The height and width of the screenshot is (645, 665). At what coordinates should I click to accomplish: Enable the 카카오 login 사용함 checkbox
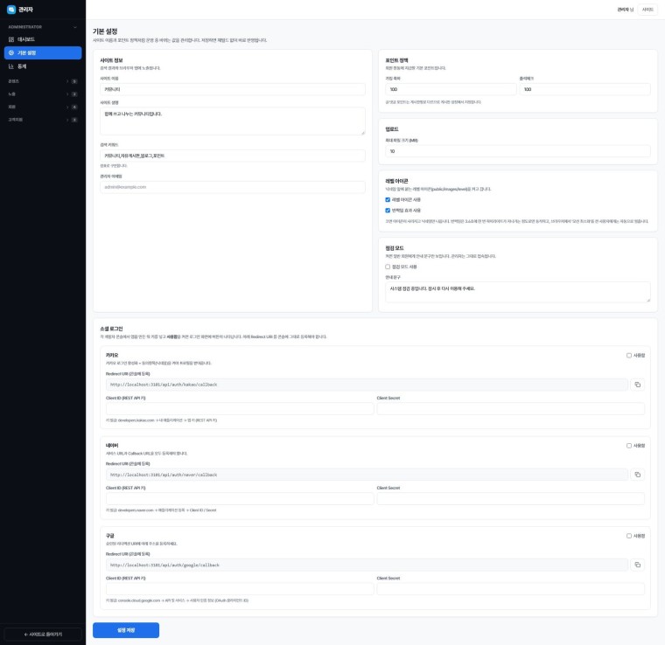[x=629, y=356]
